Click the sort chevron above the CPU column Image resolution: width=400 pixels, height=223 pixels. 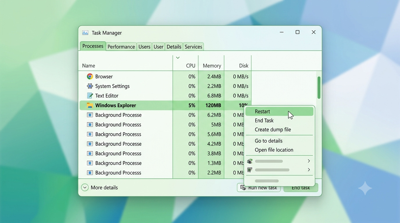click(x=178, y=58)
